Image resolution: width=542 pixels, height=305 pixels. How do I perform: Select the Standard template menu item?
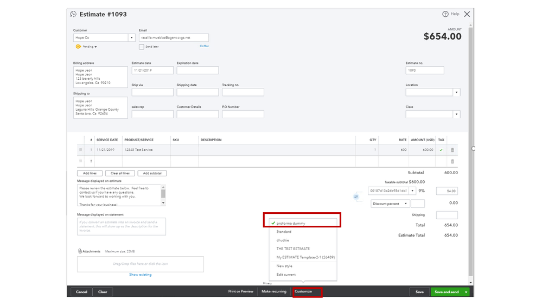[284, 232]
